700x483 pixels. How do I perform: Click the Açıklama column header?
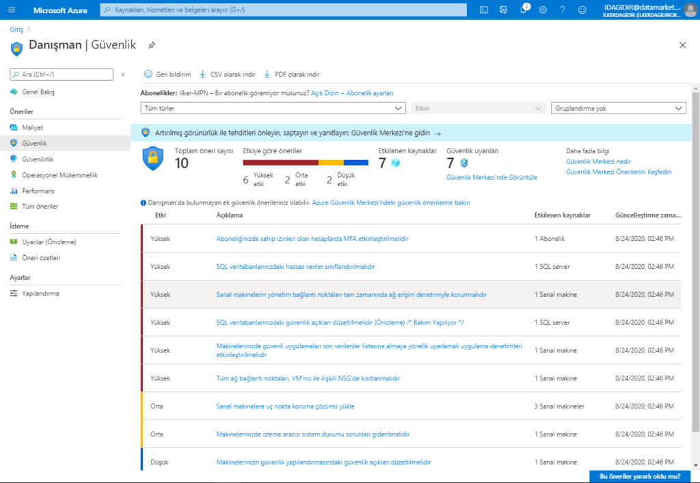coord(230,216)
